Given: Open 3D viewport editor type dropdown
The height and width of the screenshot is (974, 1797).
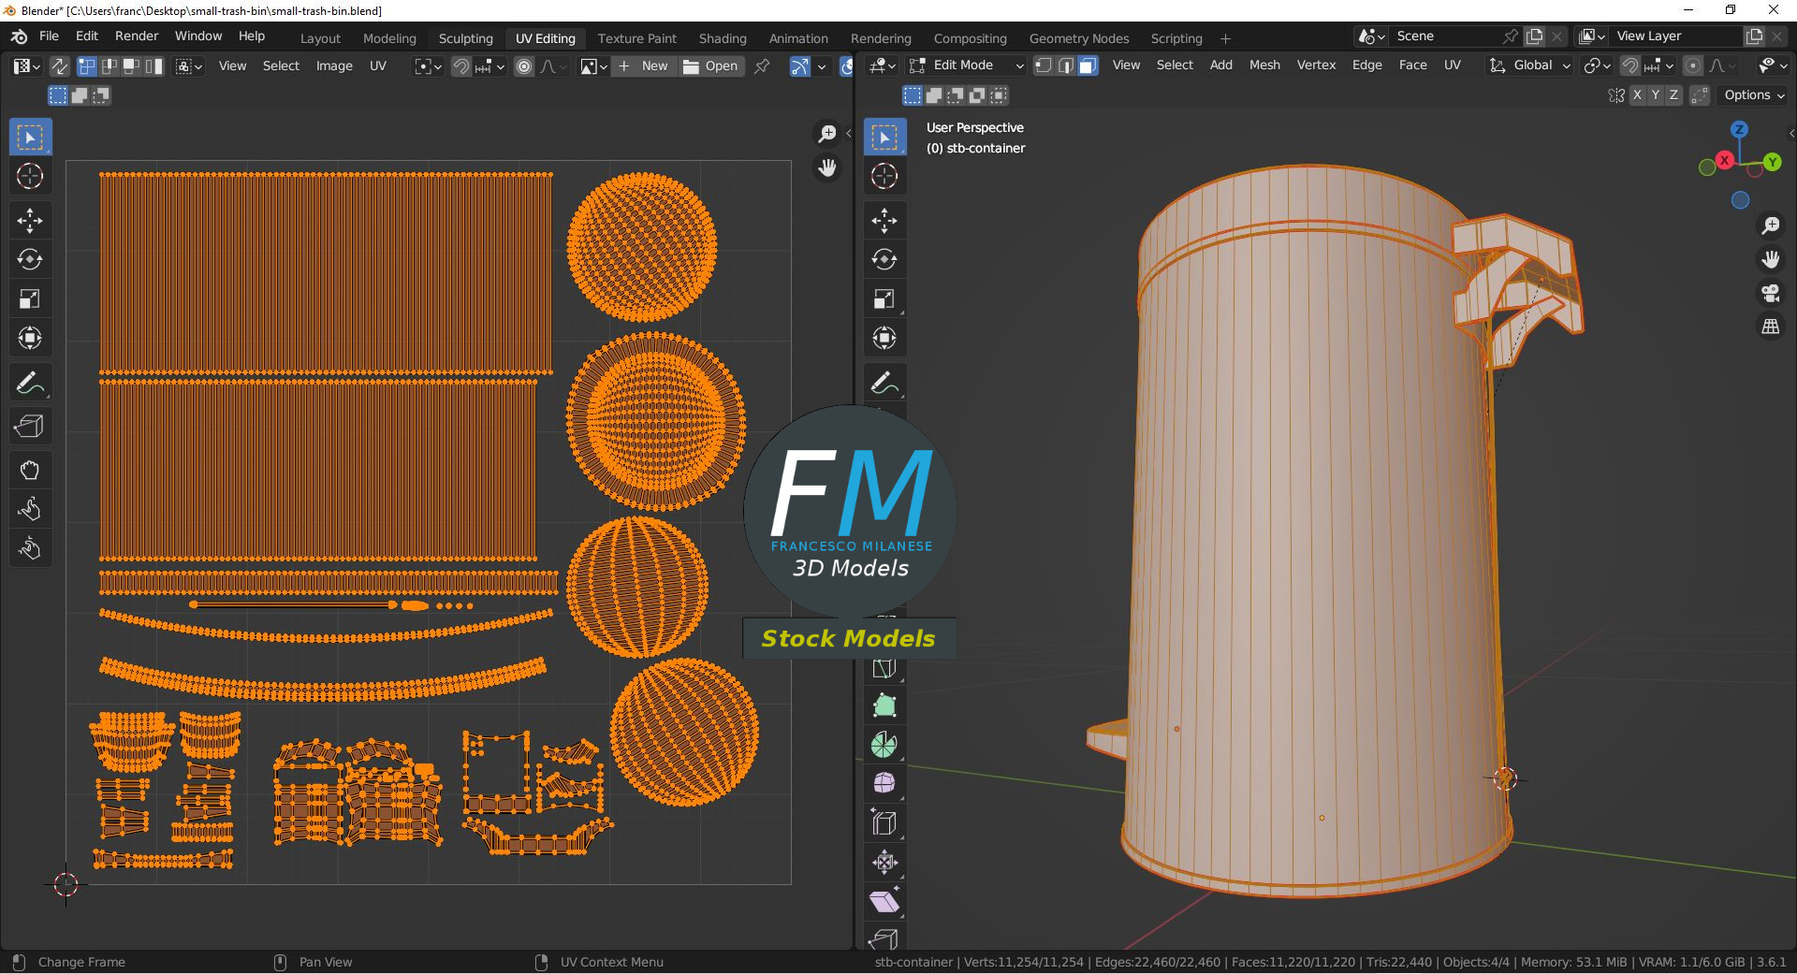Looking at the screenshot, I should click(883, 65).
